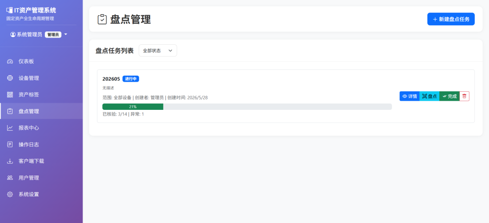Open 资产标签 sidebar entry
This screenshot has width=489, height=223.
click(41, 95)
